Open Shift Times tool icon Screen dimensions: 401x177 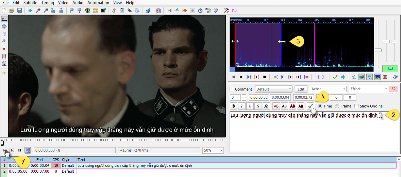click(x=169, y=11)
